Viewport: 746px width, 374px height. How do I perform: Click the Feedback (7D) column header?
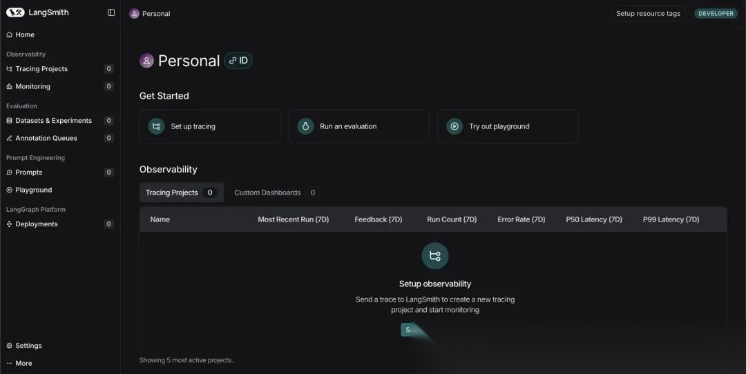pyautogui.click(x=379, y=219)
